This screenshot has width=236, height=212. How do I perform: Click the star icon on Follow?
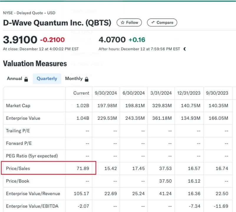[123, 23]
